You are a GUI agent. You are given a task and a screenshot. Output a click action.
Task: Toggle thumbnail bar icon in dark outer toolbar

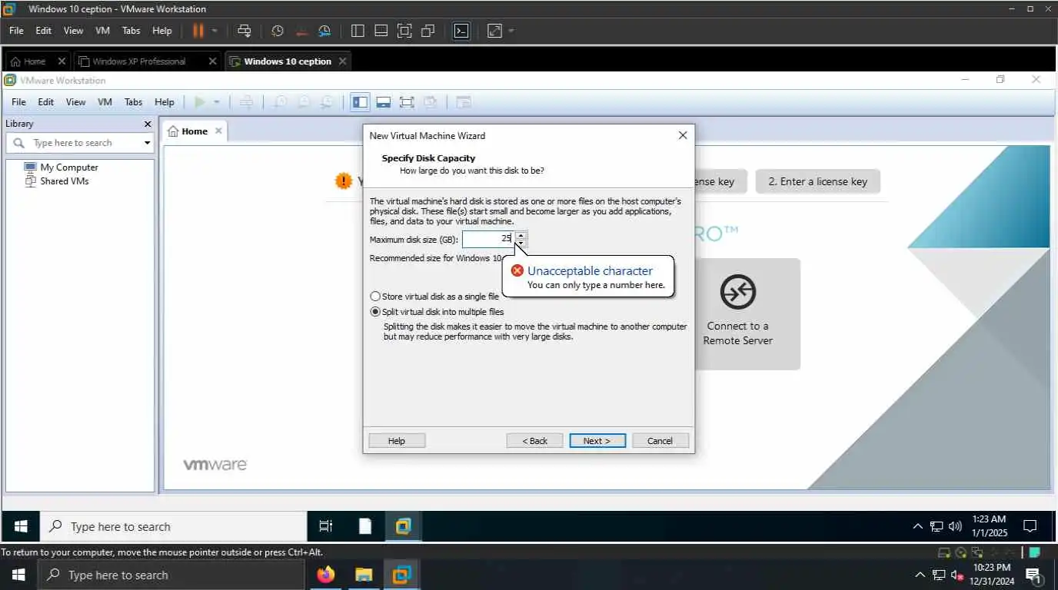point(381,31)
